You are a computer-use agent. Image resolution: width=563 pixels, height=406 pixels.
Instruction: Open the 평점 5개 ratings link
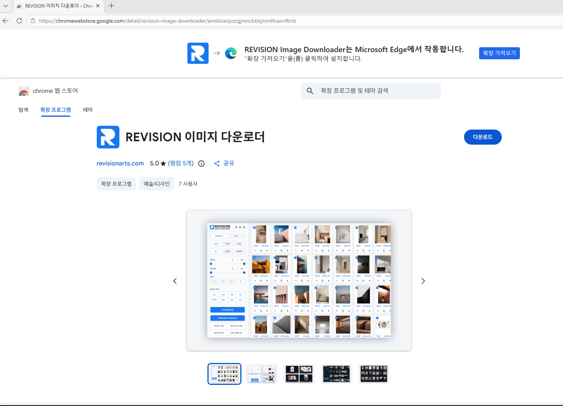181,164
